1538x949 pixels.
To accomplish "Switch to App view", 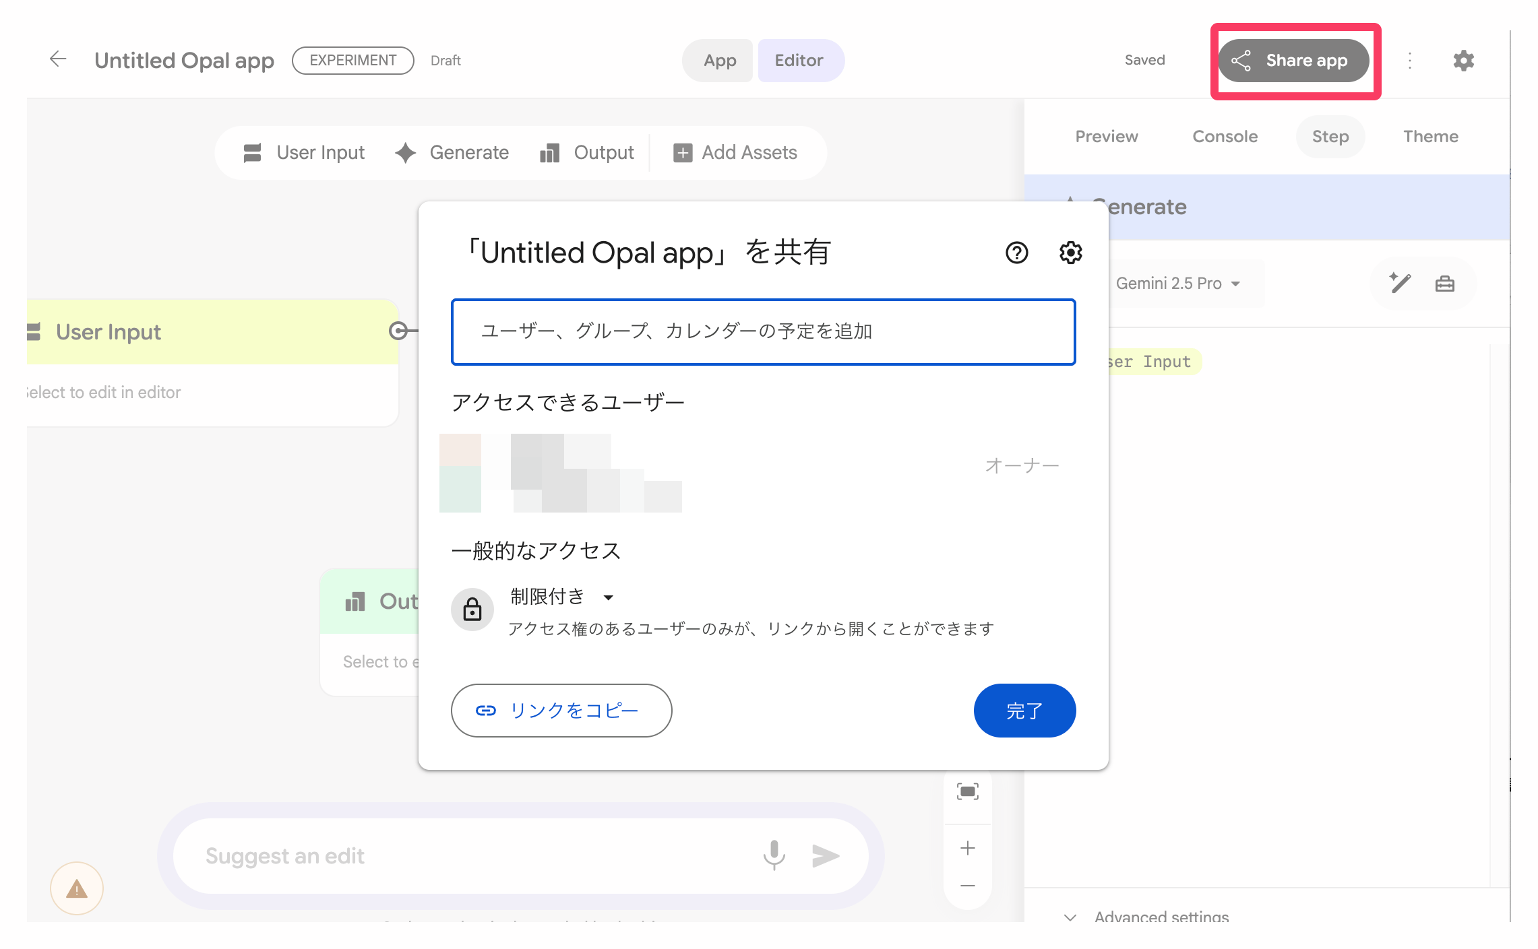I will 719,61.
